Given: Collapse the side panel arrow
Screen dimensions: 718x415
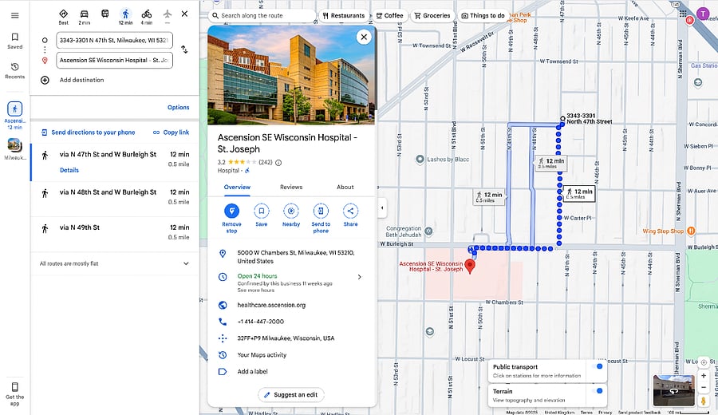Looking at the screenshot, I should tap(382, 207).
